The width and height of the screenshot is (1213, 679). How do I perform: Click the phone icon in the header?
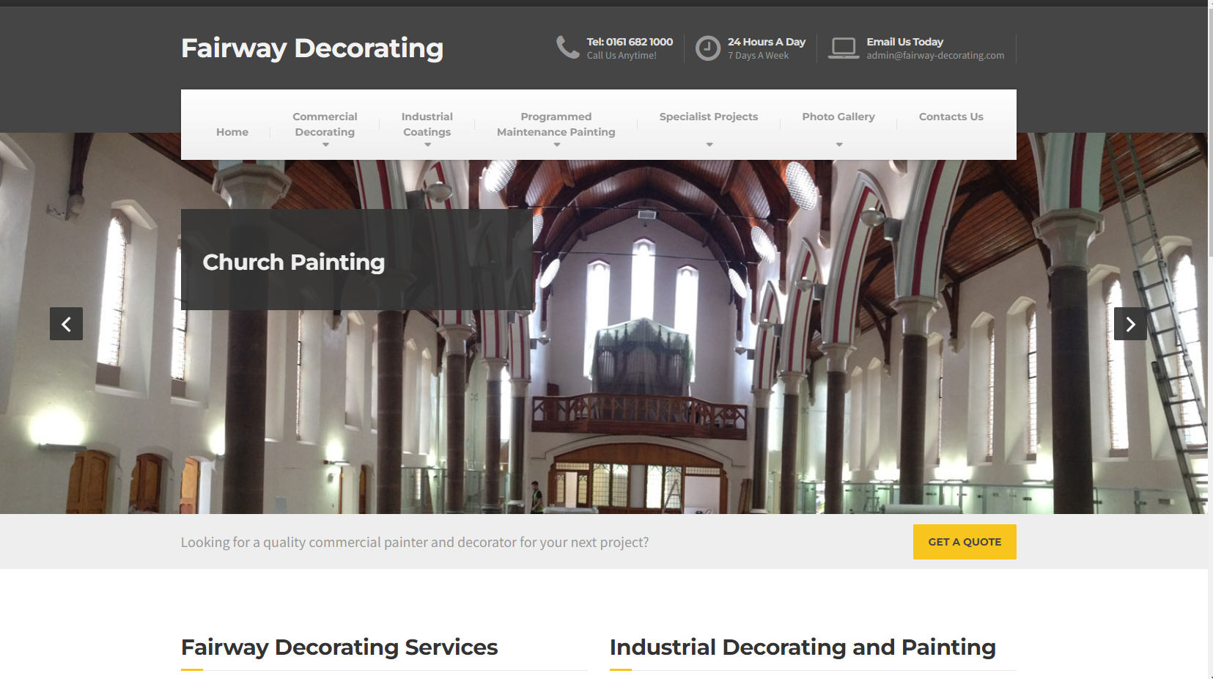568,48
